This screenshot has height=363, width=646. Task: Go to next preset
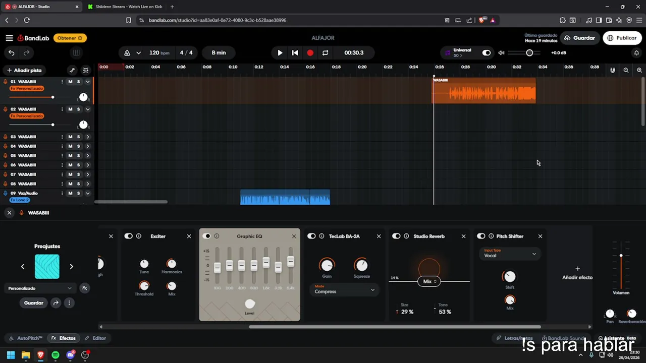coord(71,267)
